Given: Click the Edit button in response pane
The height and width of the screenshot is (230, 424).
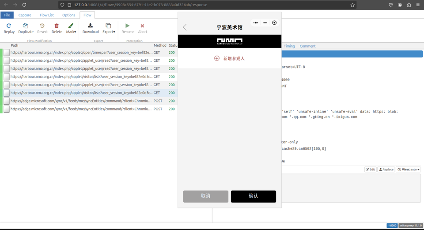Looking at the screenshot, I should (370, 170).
